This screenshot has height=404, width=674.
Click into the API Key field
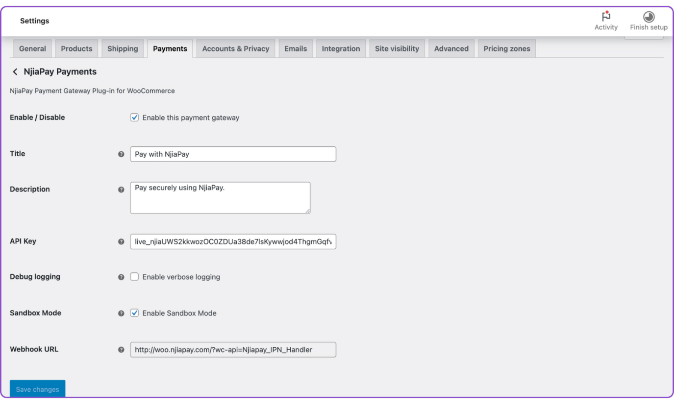233,241
